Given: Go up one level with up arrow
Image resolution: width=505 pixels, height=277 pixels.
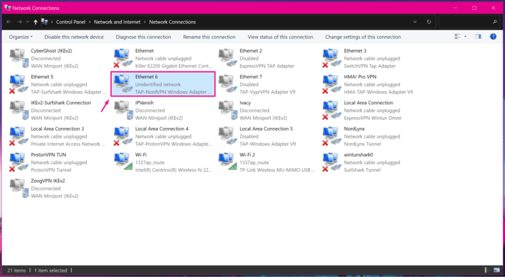Looking at the screenshot, I should tap(36, 22).
